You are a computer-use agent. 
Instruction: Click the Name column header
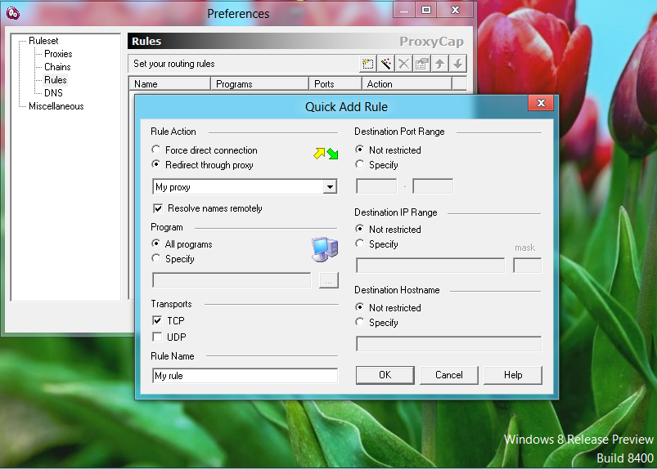pyautogui.click(x=169, y=83)
